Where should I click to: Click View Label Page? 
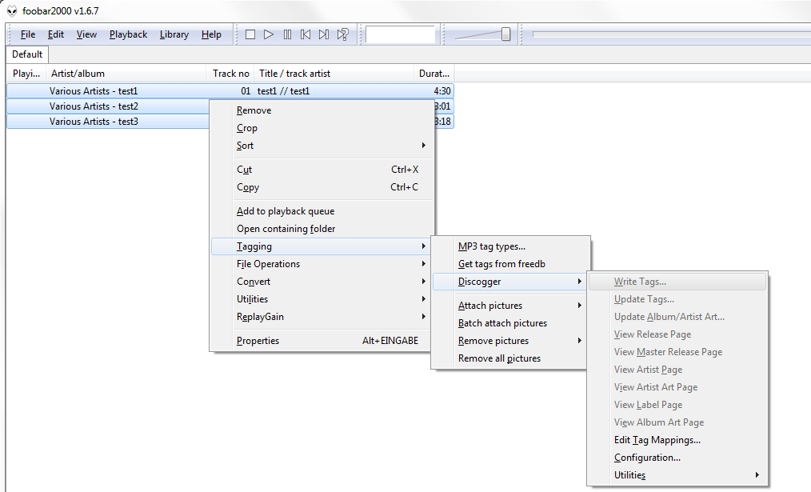677,405
